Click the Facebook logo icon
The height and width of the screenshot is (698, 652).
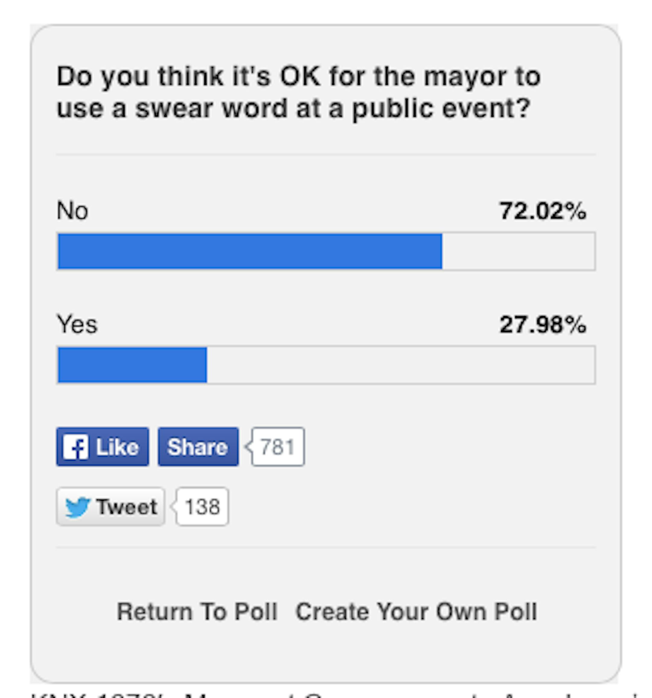75,447
